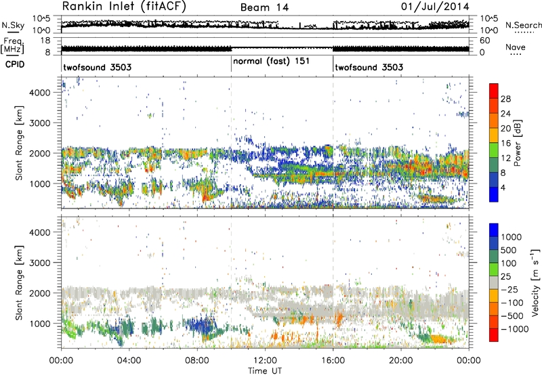
Task: Click the 'Velocity [m s-1]' color bar label
Action: click(535, 282)
